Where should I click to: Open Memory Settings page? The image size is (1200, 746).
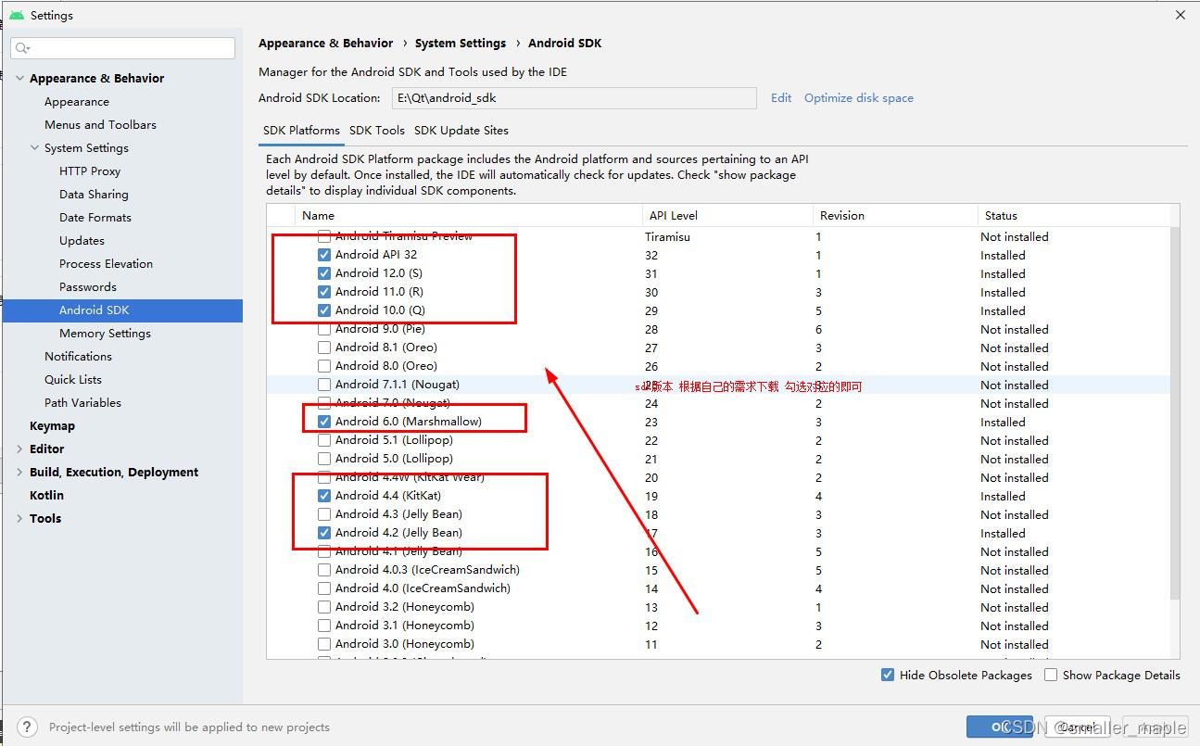click(105, 333)
